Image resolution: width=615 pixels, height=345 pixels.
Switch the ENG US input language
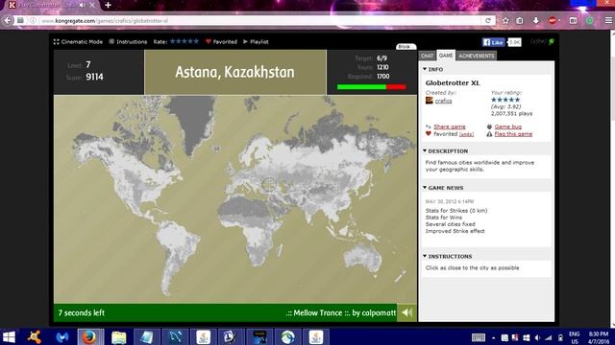[575, 337]
